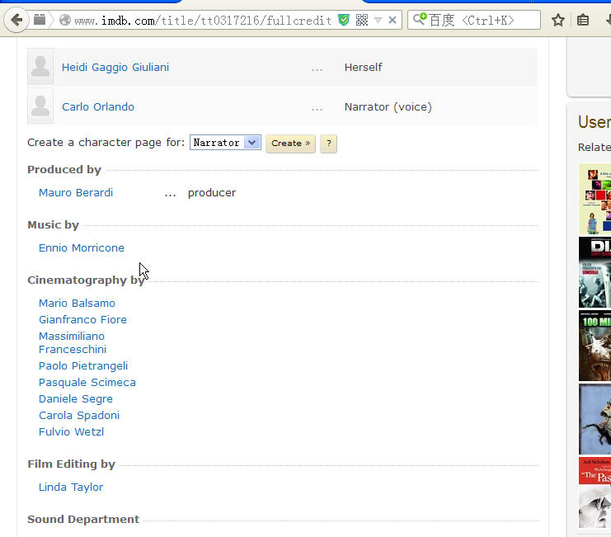This screenshot has height=537, width=611.
Task: Click the 'Herself' role text
Action: 363,67
